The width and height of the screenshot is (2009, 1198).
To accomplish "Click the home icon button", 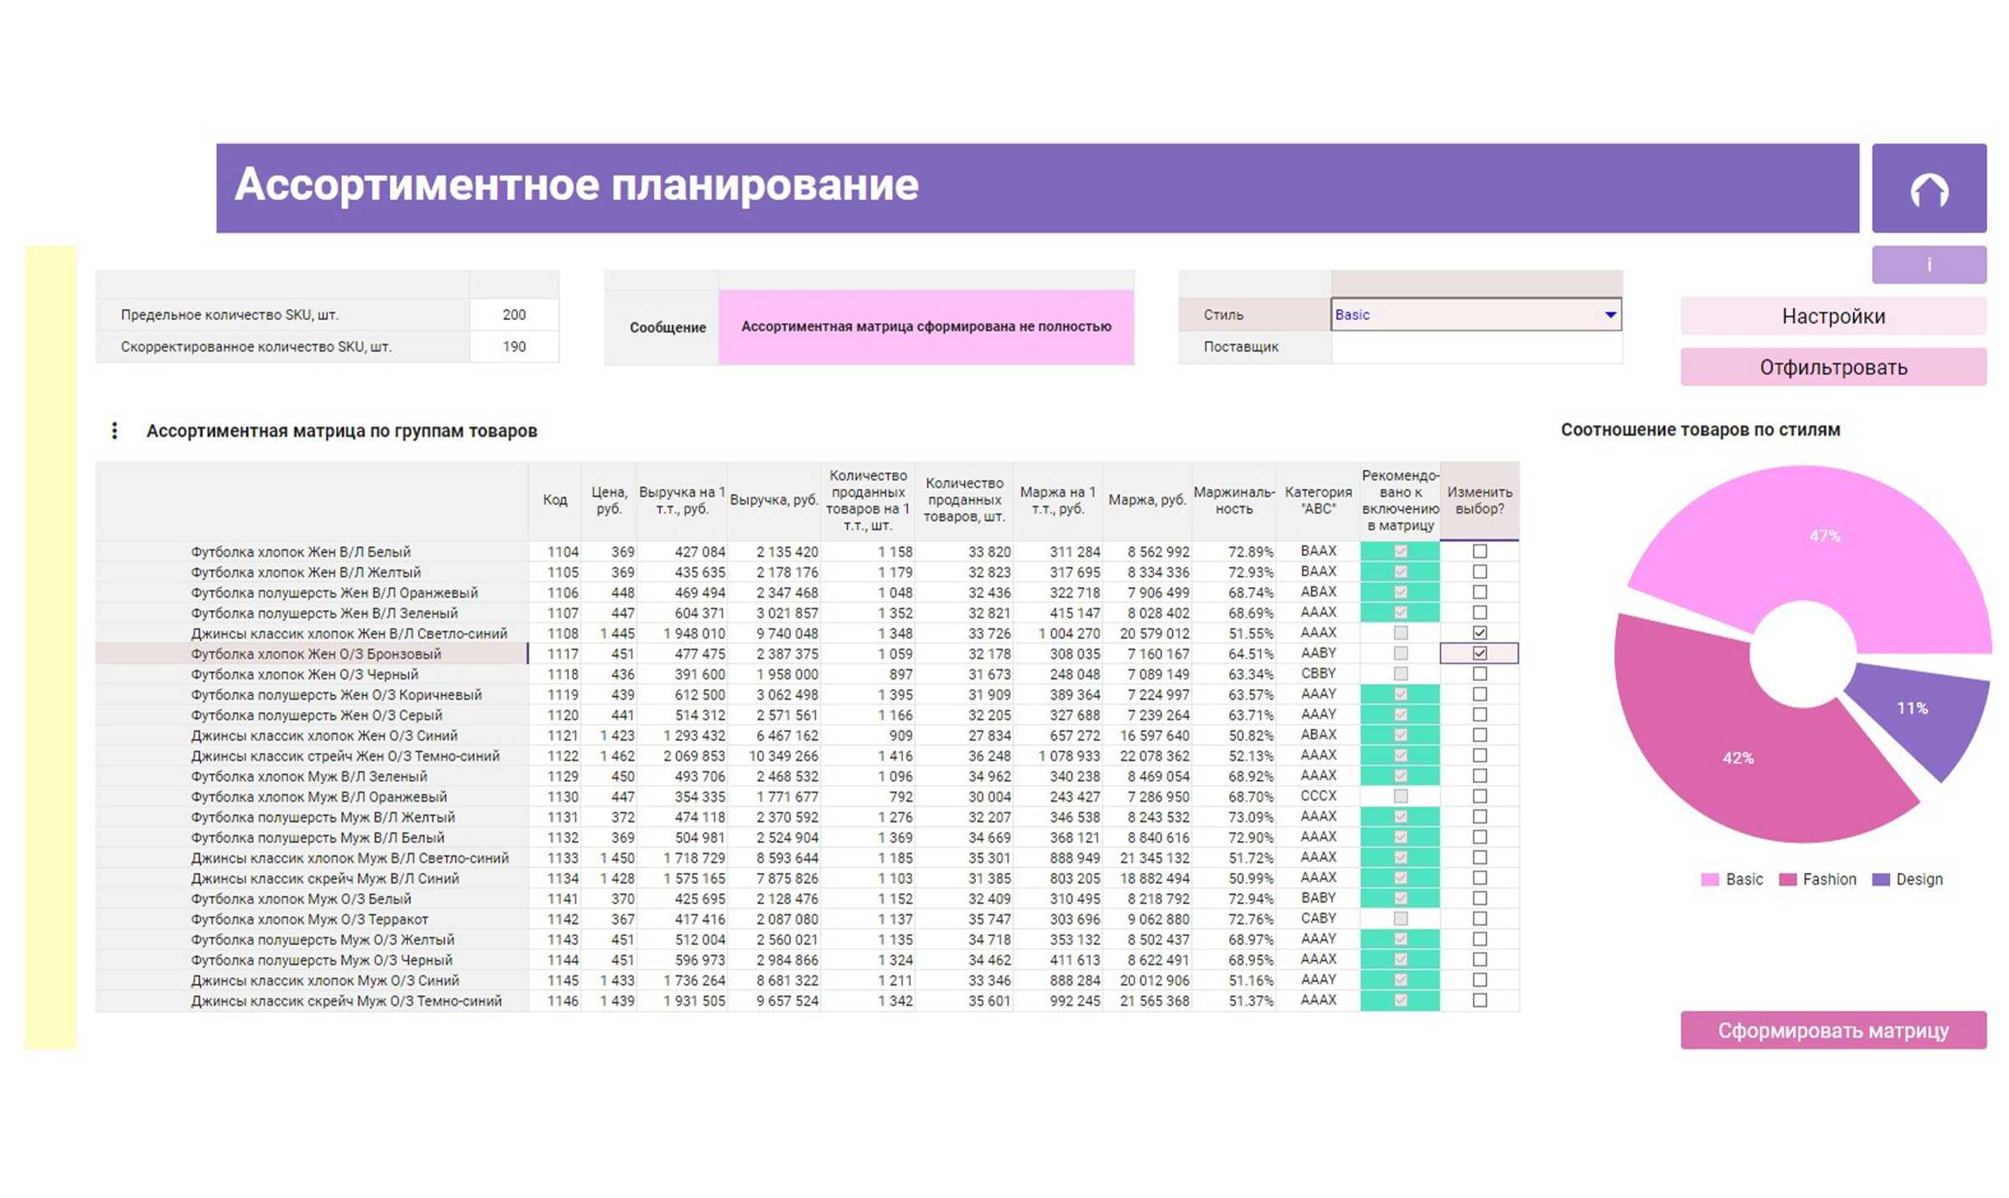I will 1928,188.
